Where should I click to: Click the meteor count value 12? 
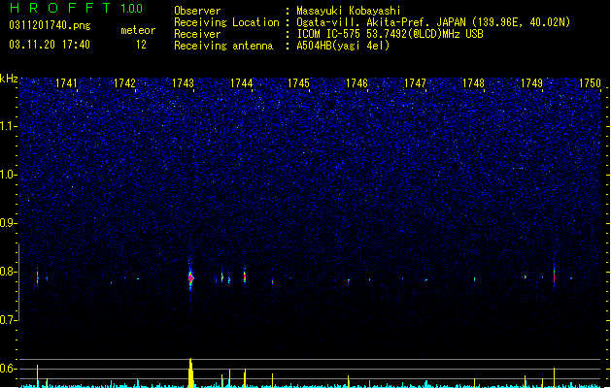[x=141, y=45]
